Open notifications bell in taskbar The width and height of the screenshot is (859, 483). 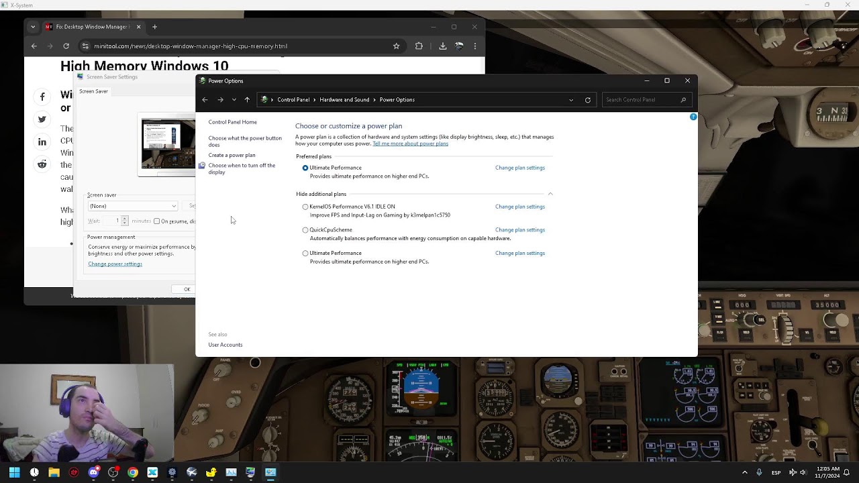847,472
